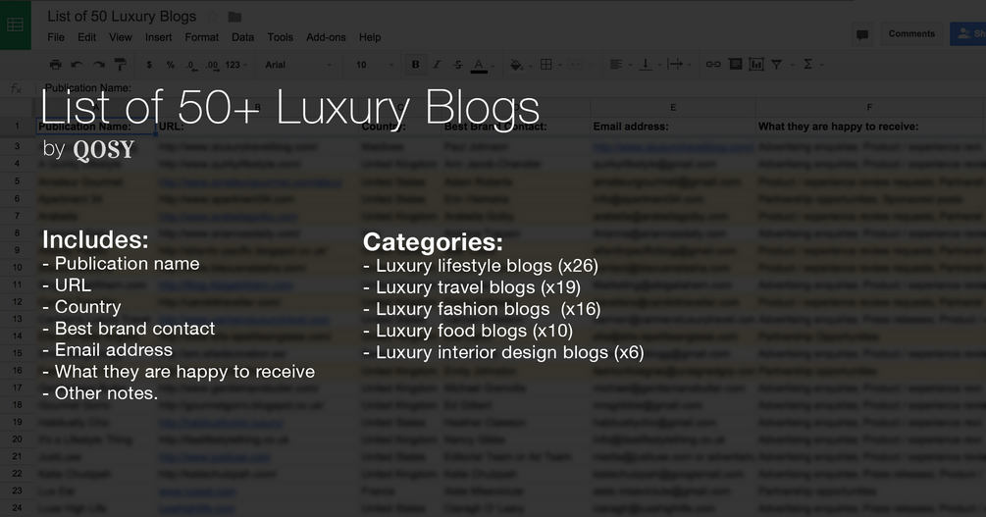
Task: Format the cell as currency
Action: pos(149,64)
